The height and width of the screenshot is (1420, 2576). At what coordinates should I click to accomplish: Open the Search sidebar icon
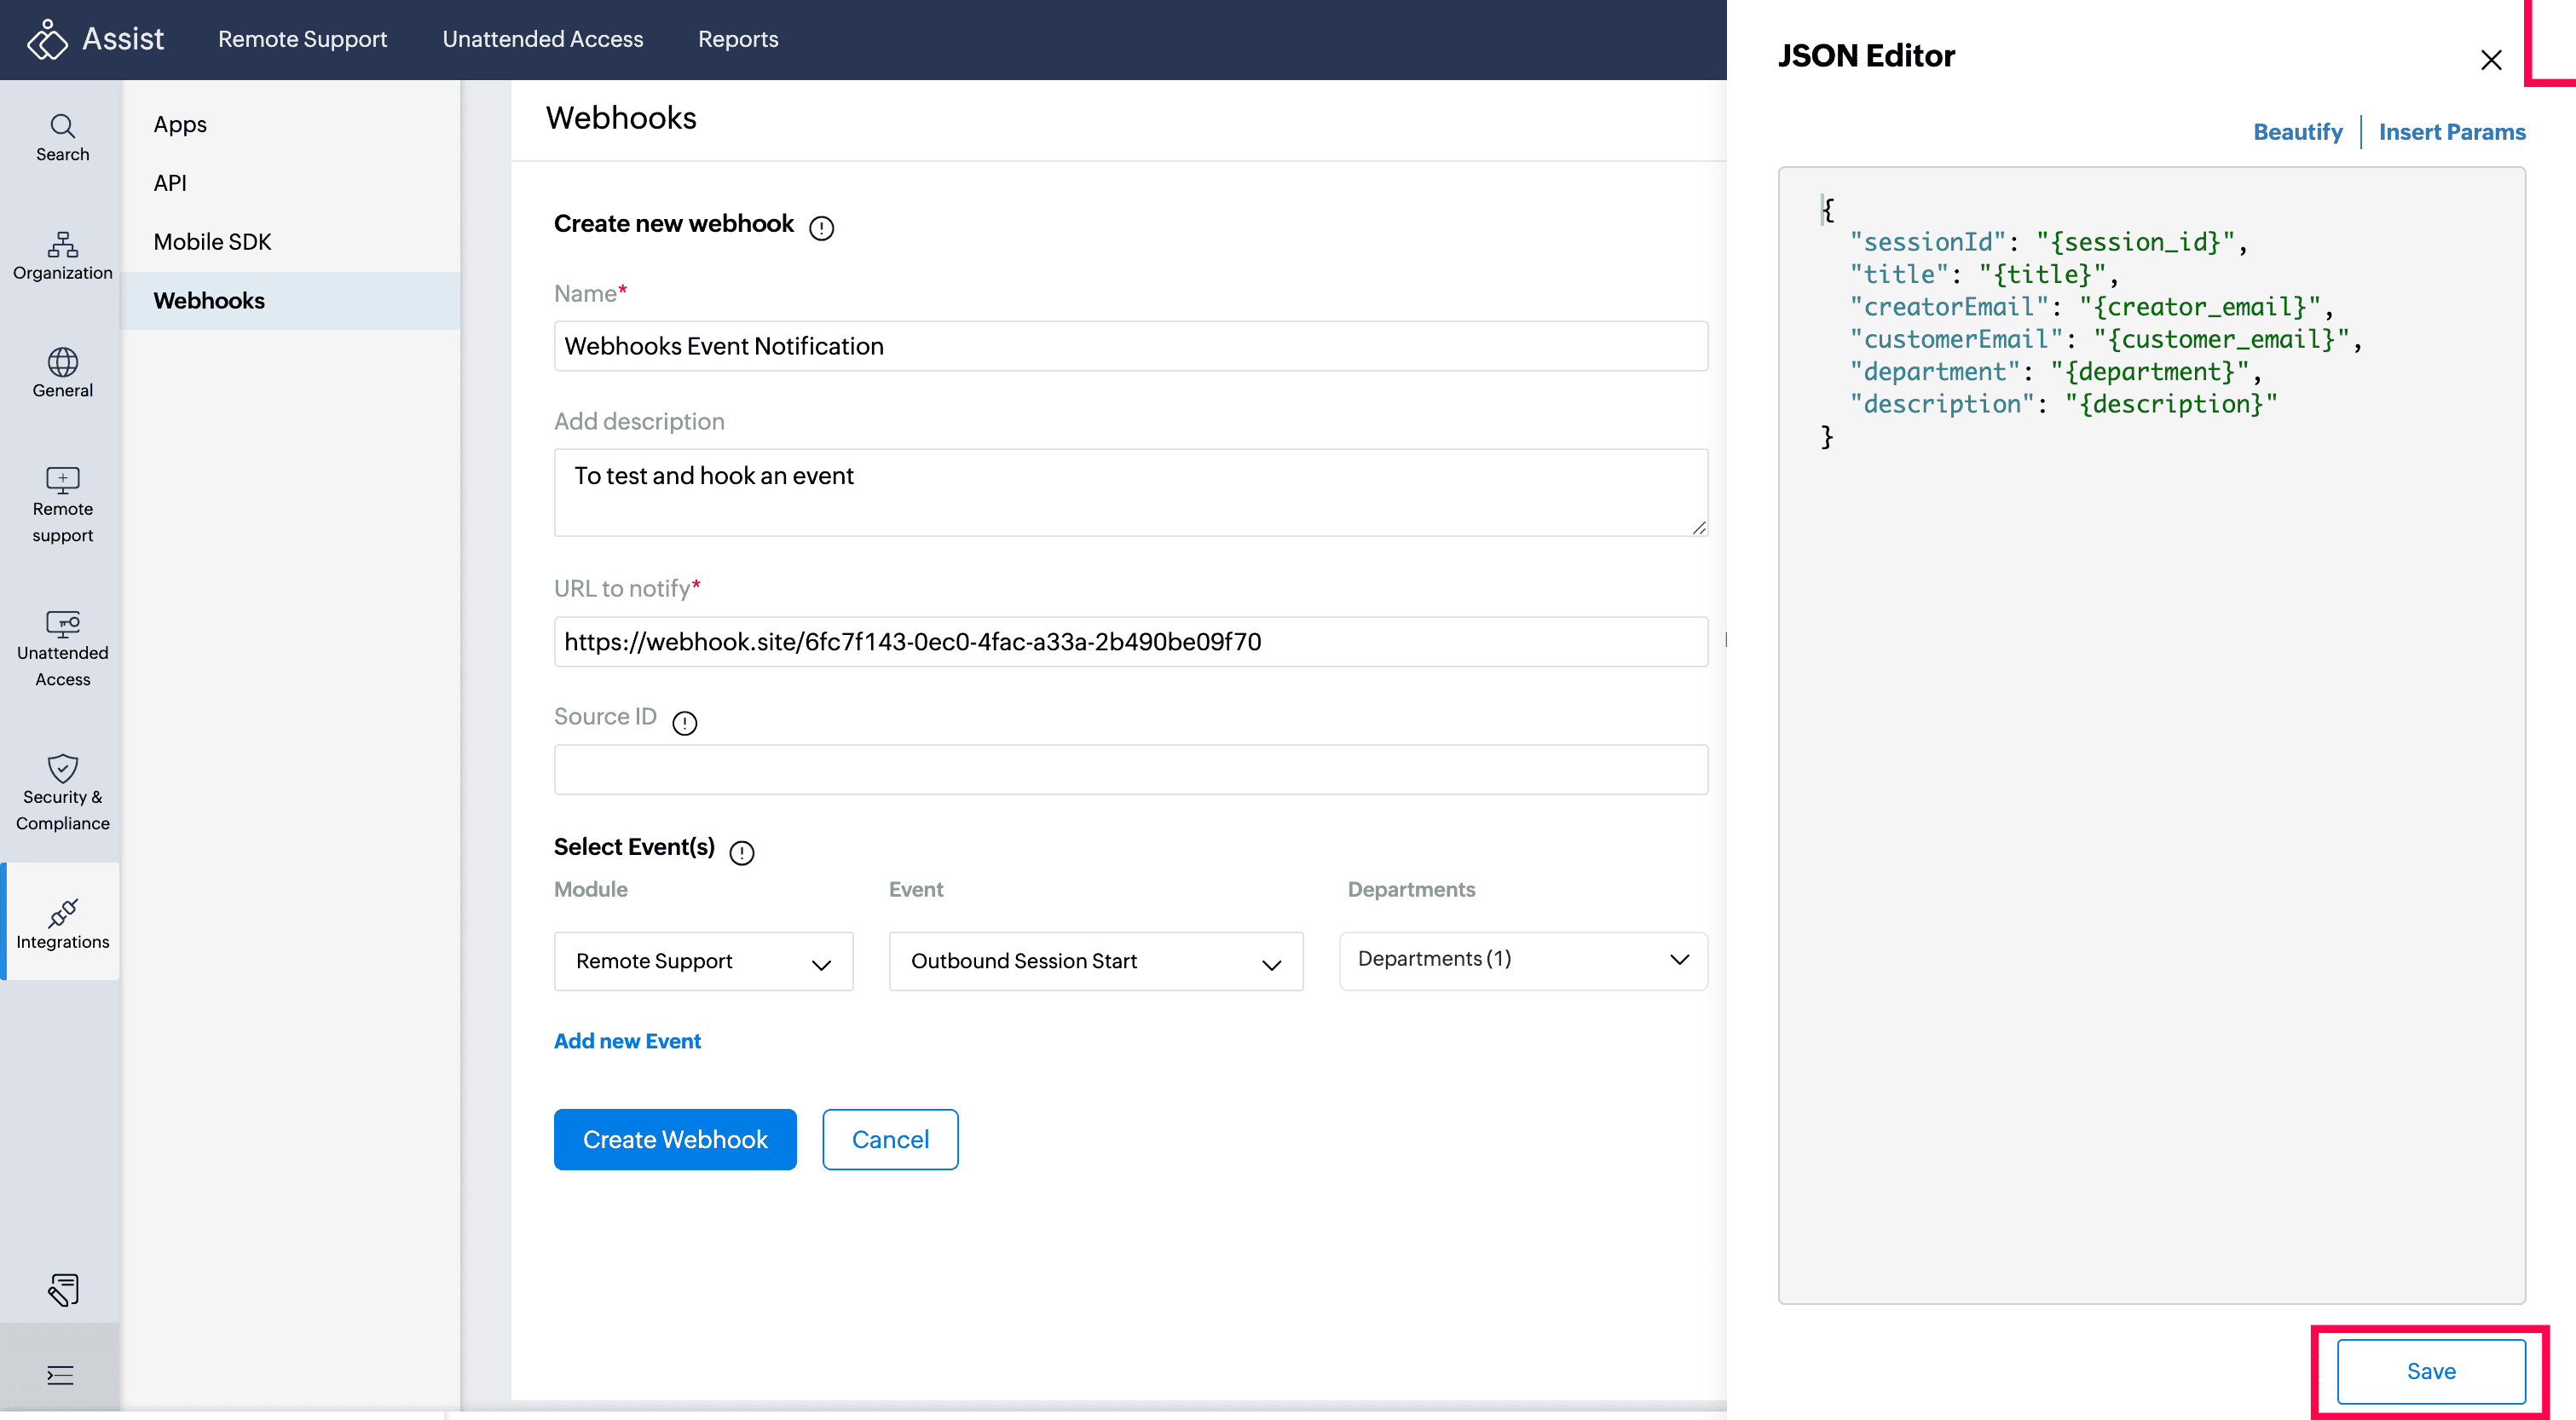click(62, 137)
